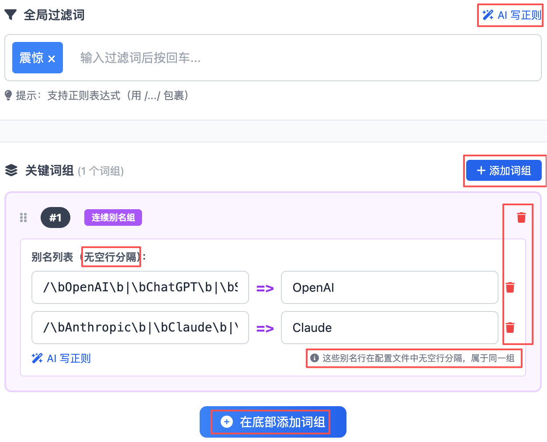Click the layers icon by 关键词组
Viewport: 547px width, 442px height.
[11, 170]
